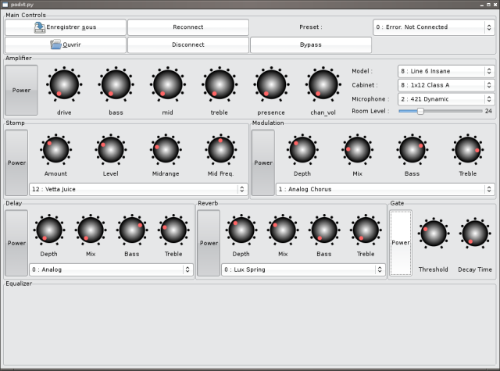This screenshot has height=371, width=500.
Task: Open the Analog Chorus modulation dropdown
Action: click(x=385, y=189)
